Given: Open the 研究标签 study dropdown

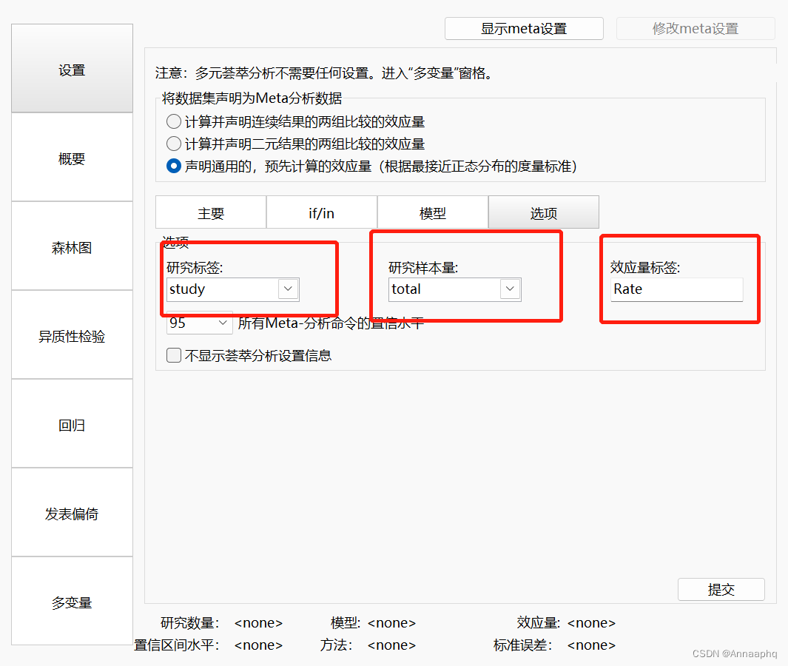Looking at the screenshot, I should click(x=288, y=289).
